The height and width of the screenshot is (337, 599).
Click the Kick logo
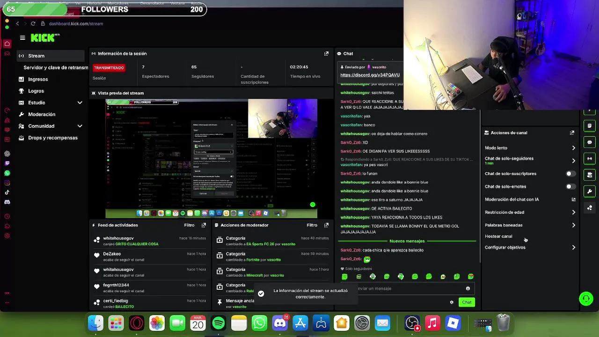point(45,38)
